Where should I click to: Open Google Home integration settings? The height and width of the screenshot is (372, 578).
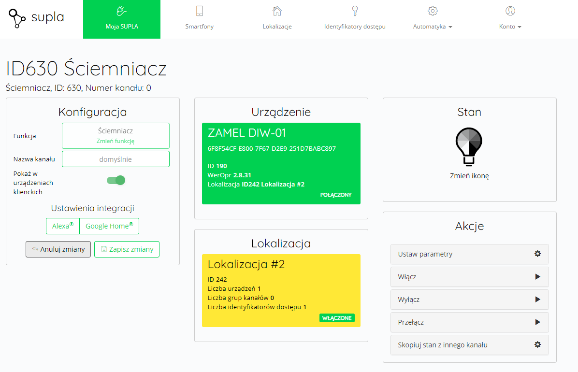pyautogui.click(x=109, y=226)
